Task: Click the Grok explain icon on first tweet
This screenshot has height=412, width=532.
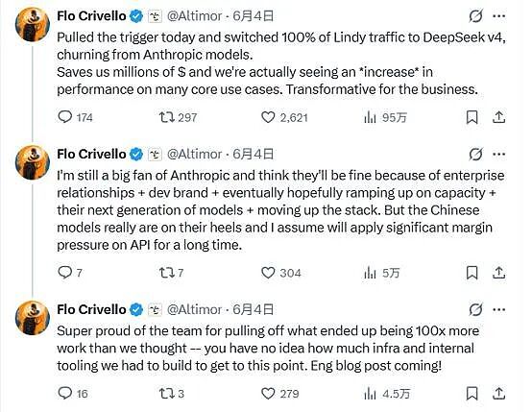Action: pyautogui.click(x=475, y=16)
